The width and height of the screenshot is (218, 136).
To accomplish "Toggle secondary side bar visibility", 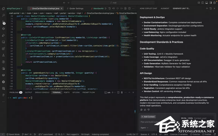I will pos(210,3).
